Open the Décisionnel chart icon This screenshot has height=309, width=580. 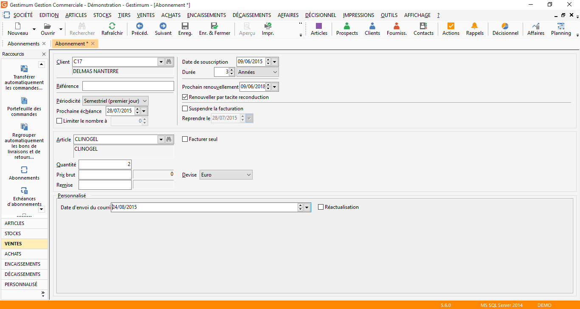point(505,26)
